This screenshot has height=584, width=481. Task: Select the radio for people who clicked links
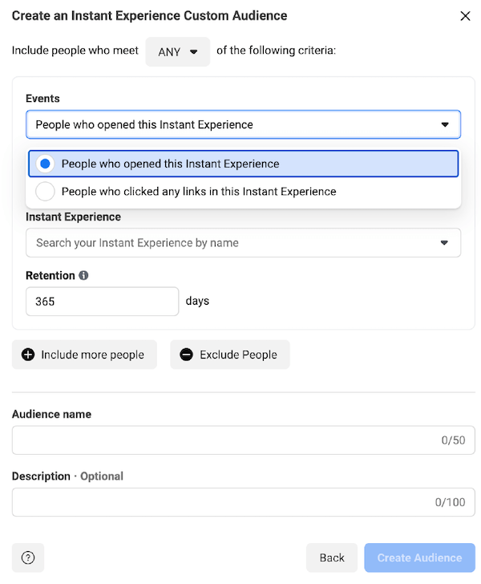(x=45, y=192)
